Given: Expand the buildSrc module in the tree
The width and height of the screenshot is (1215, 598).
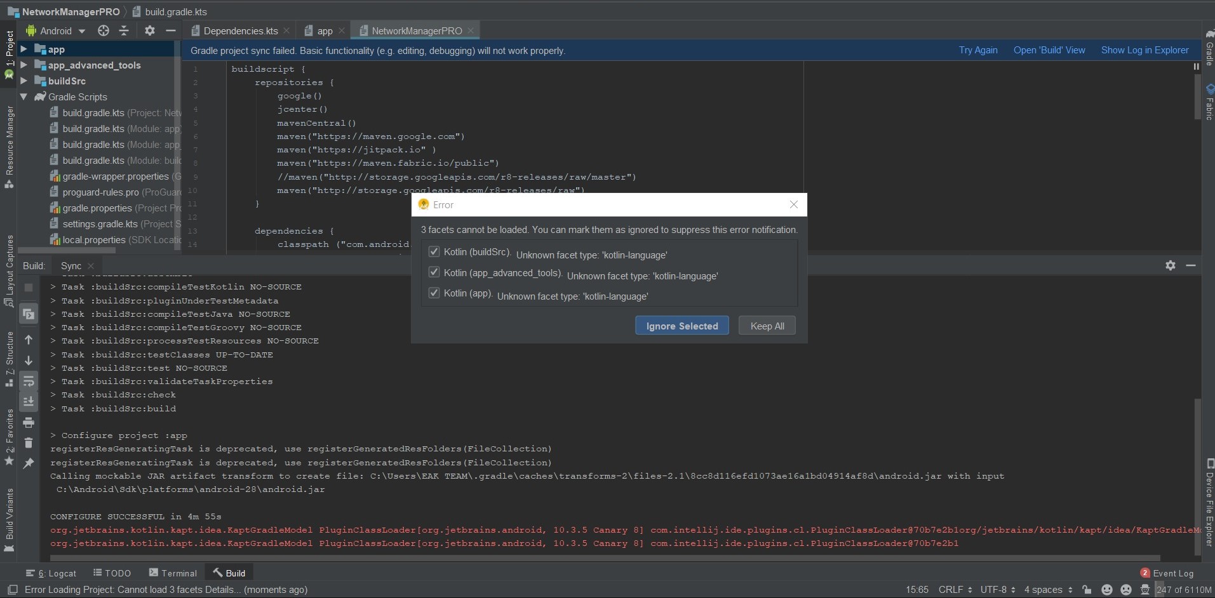Looking at the screenshot, I should 23,81.
